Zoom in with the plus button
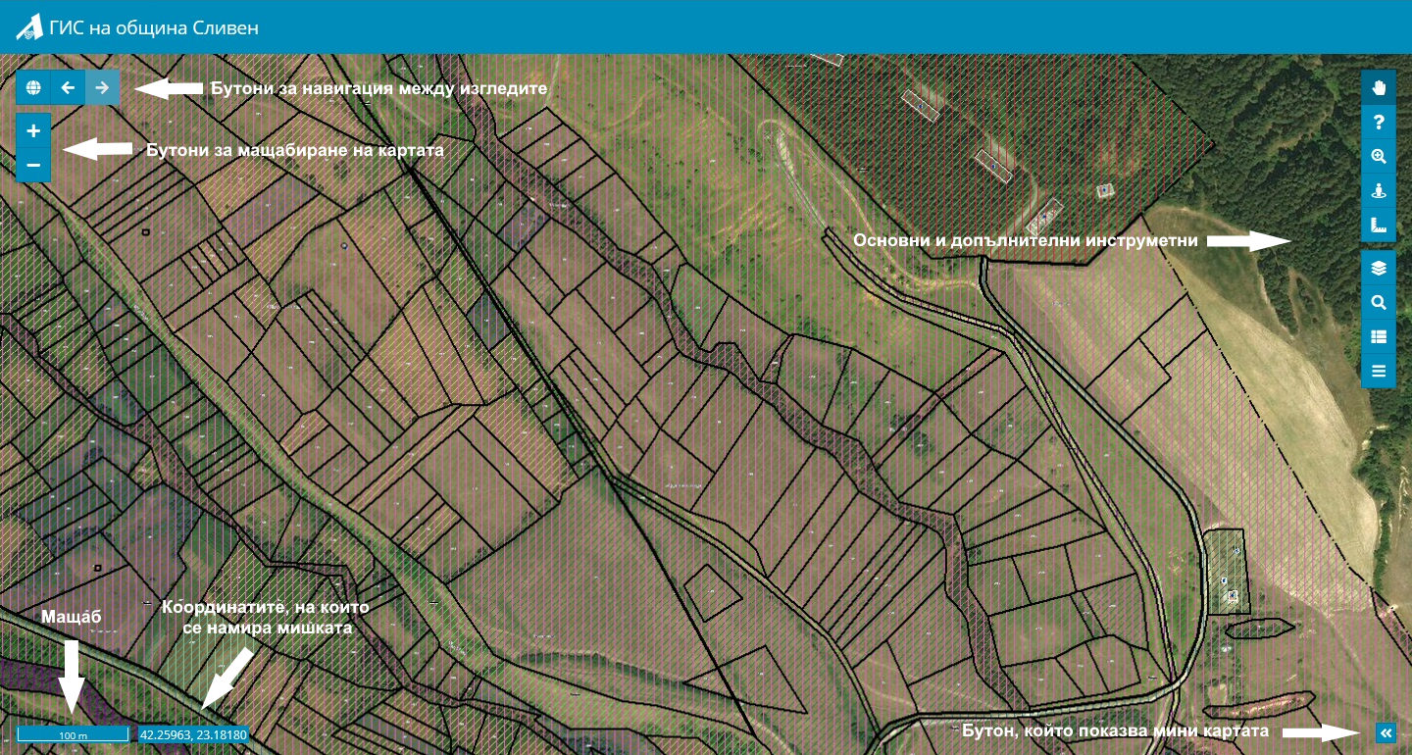Viewport: 1412px width, 755px height. (x=33, y=130)
